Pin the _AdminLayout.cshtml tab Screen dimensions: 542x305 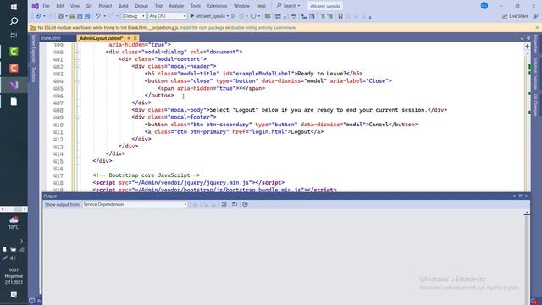click(x=129, y=38)
